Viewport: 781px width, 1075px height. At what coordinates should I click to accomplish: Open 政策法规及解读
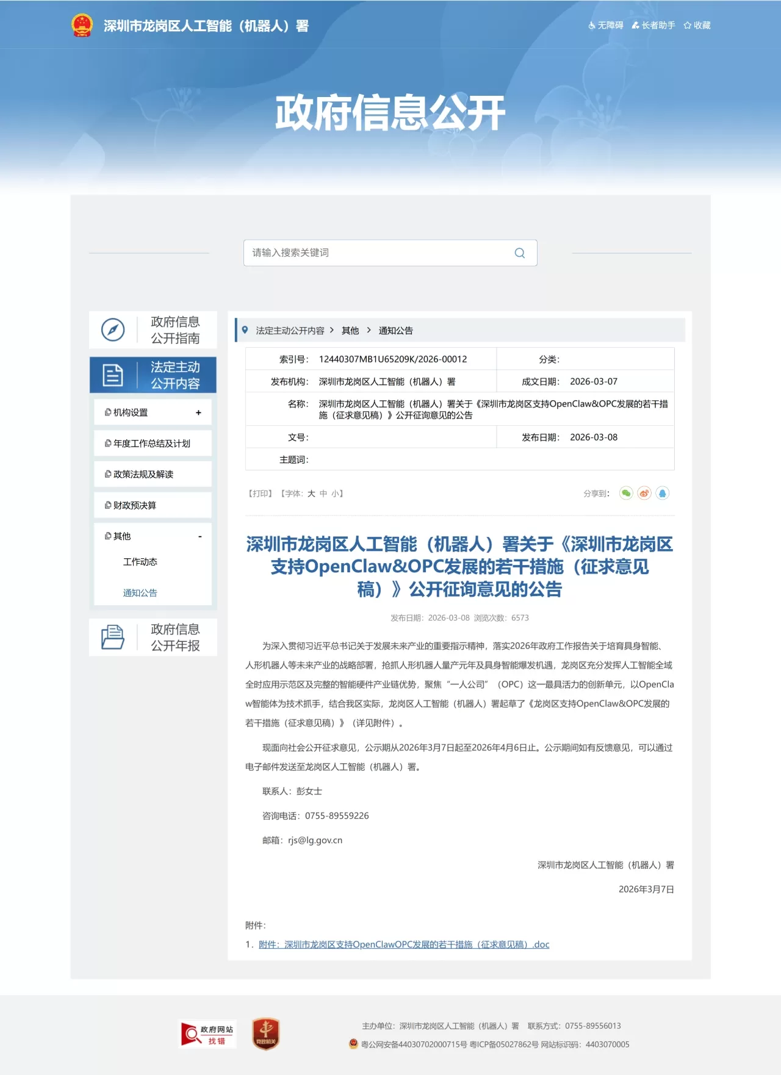(143, 475)
